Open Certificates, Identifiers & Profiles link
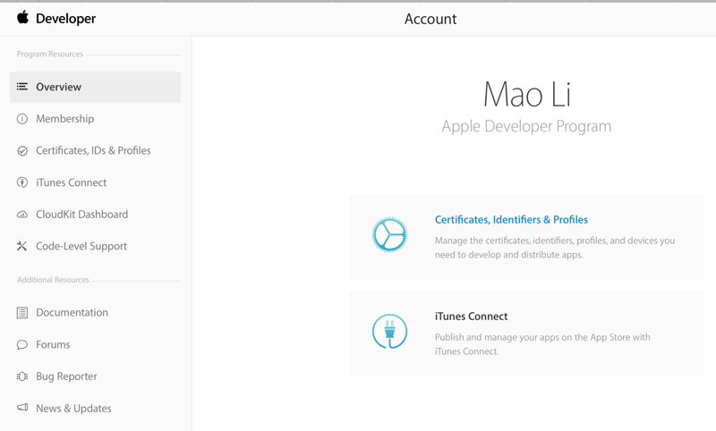This screenshot has width=716, height=431. tap(511, 220)
